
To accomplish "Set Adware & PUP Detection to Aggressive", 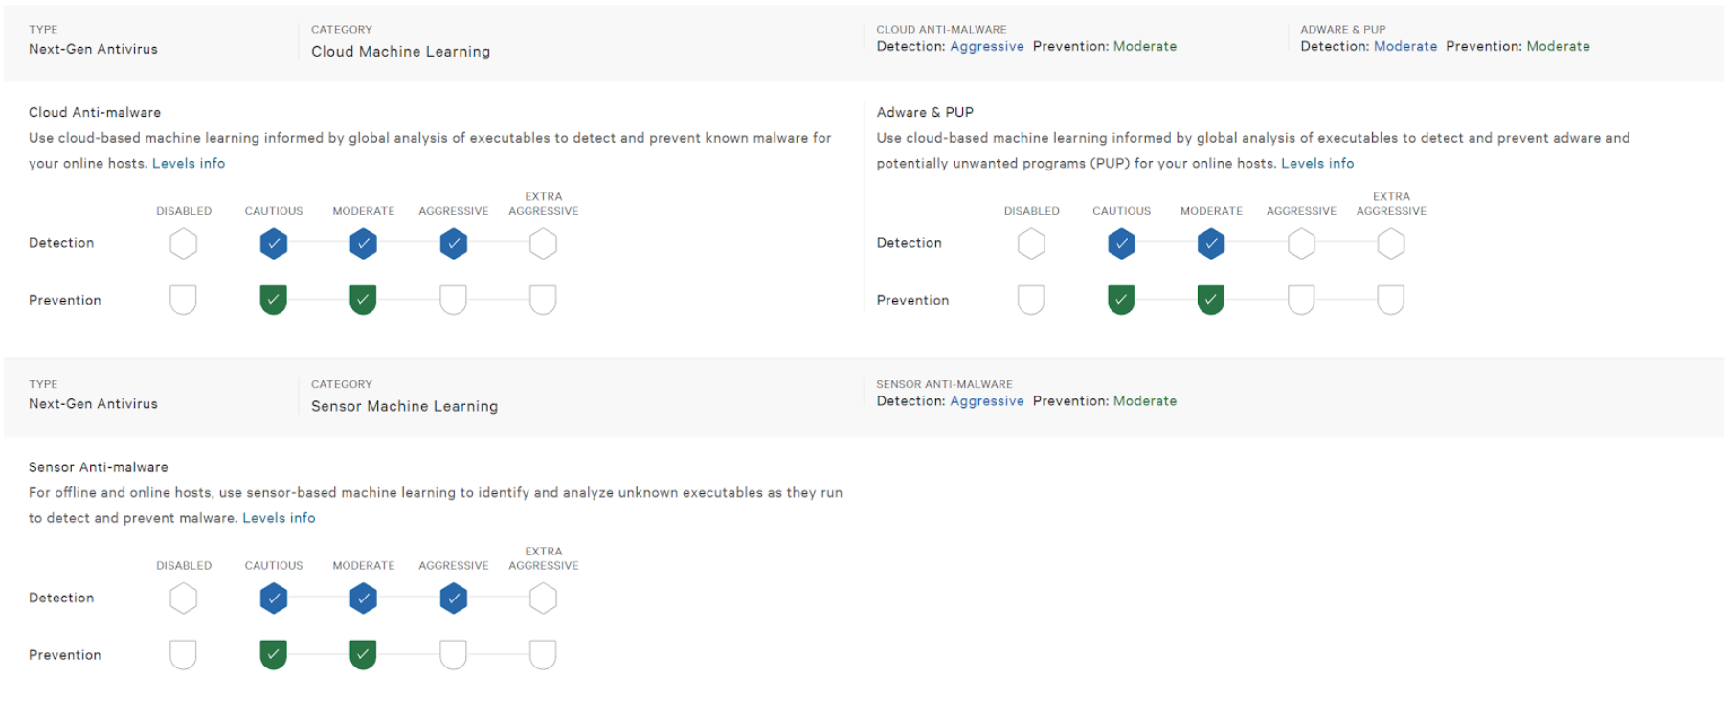I will [x=1301, y=243].
